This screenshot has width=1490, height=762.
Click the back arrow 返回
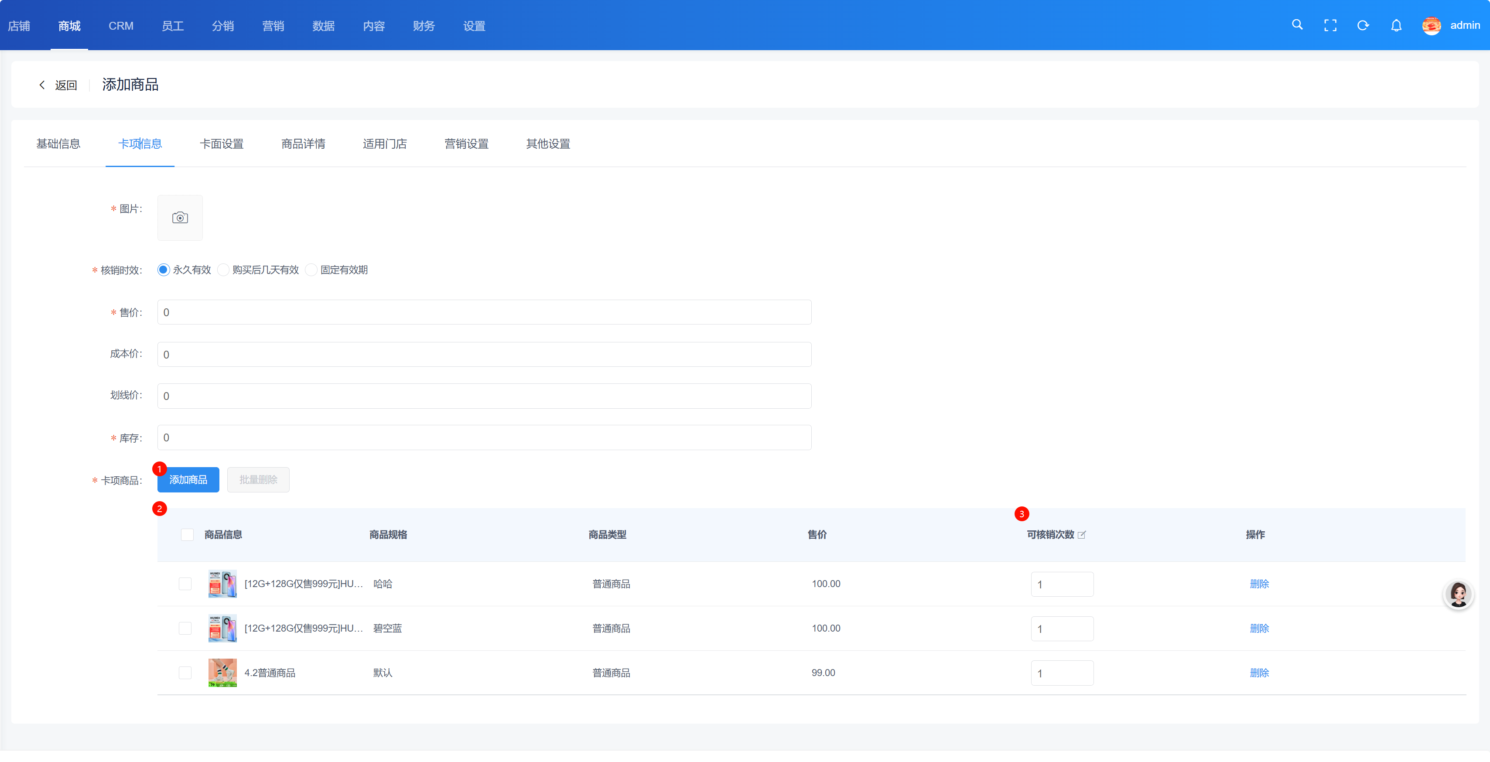click(x=58, y=85)
